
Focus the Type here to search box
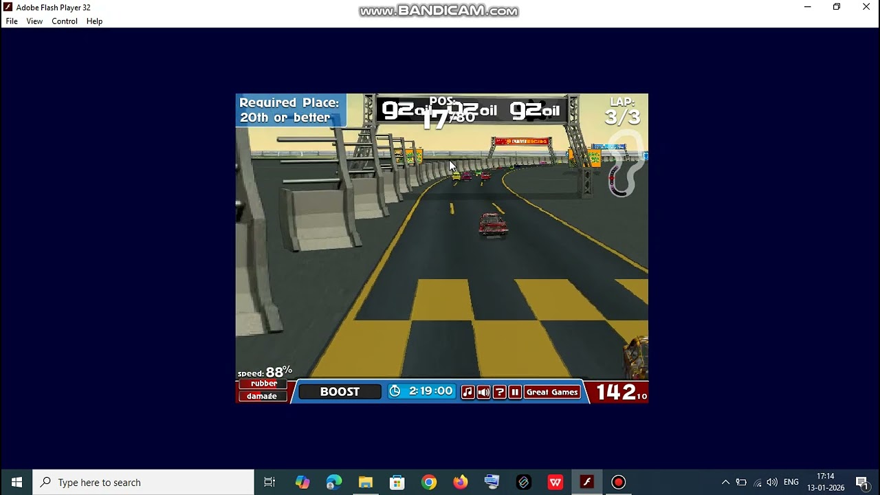144,482
